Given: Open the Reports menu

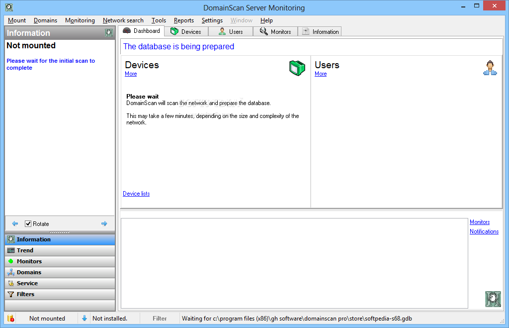Looking at the screenshot, I should coord(184,20).
